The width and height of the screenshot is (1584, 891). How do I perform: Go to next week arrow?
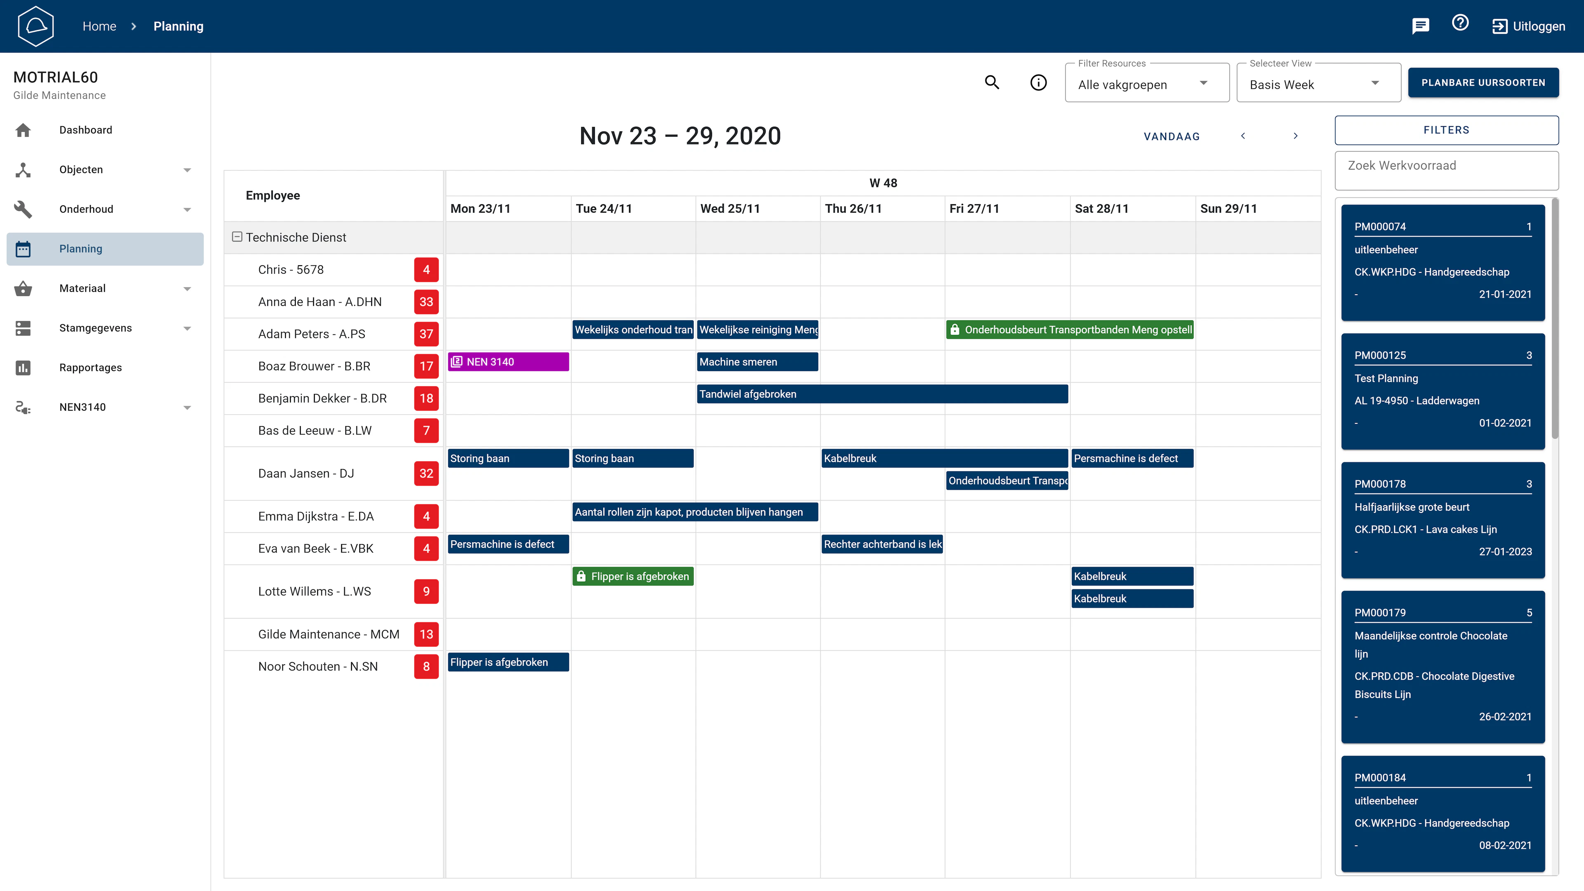pos(1296,136)
